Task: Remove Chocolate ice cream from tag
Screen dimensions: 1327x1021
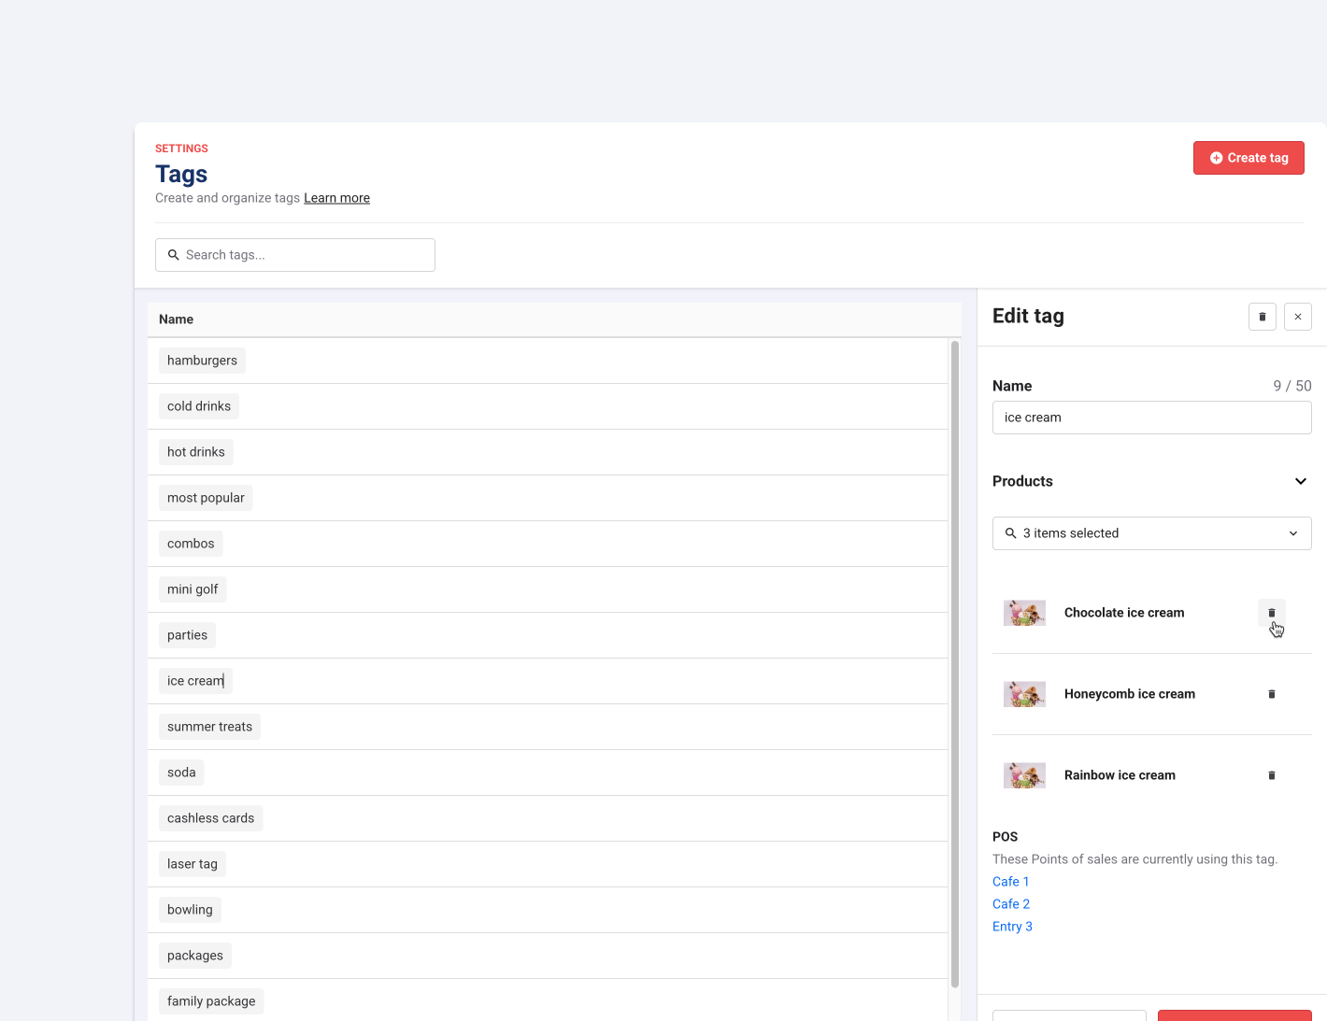Action: (1271, 613)
